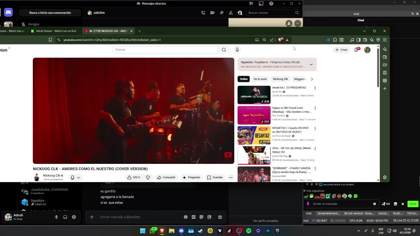The height and width of the screenshot is (236, 420).
Task: Like the video with 302 K
Action: (x=134, y=178)
